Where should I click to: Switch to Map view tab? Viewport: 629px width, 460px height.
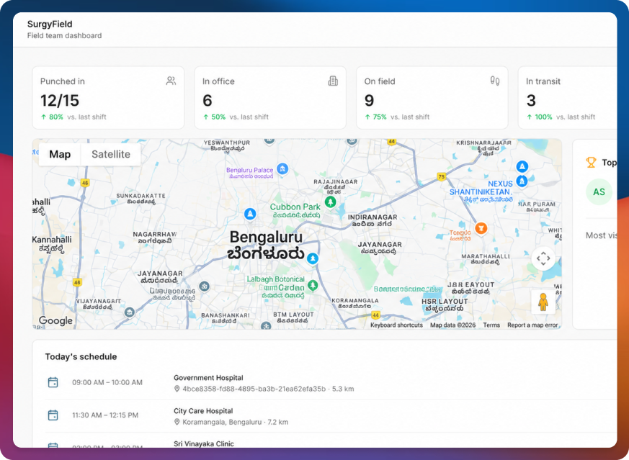60,154
